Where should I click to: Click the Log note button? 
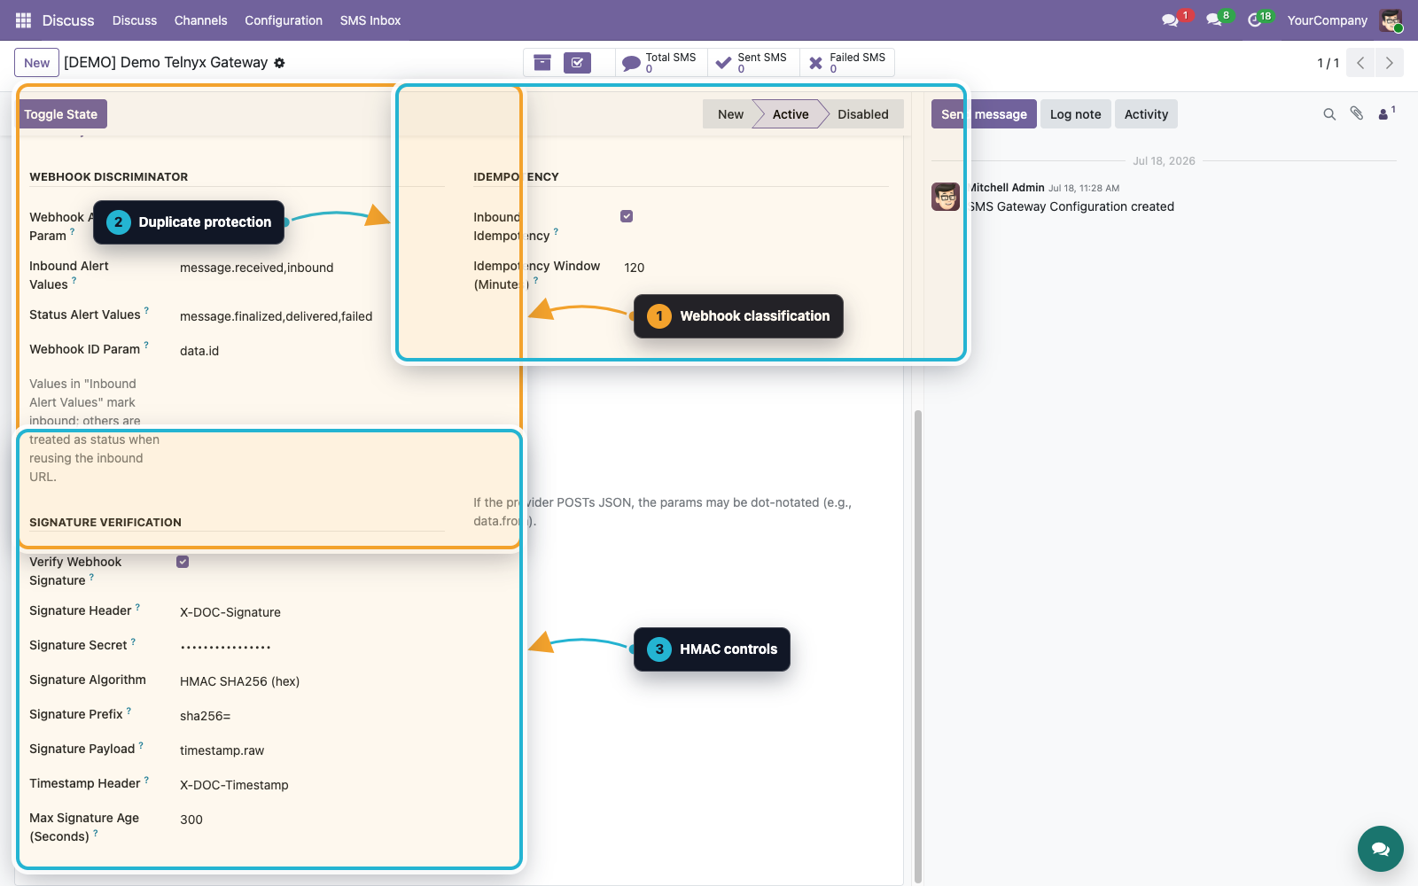tap(1075, 114)
